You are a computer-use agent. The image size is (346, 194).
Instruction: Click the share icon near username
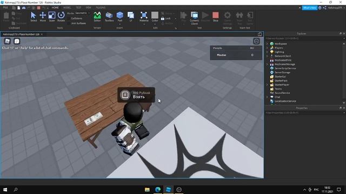pyautogui.click(x=324, y=8)
